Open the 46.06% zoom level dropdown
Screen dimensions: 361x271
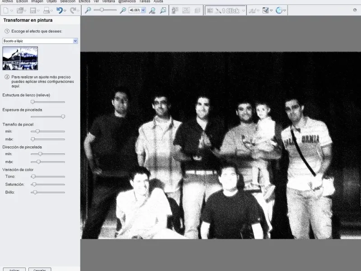coord(143,10)
